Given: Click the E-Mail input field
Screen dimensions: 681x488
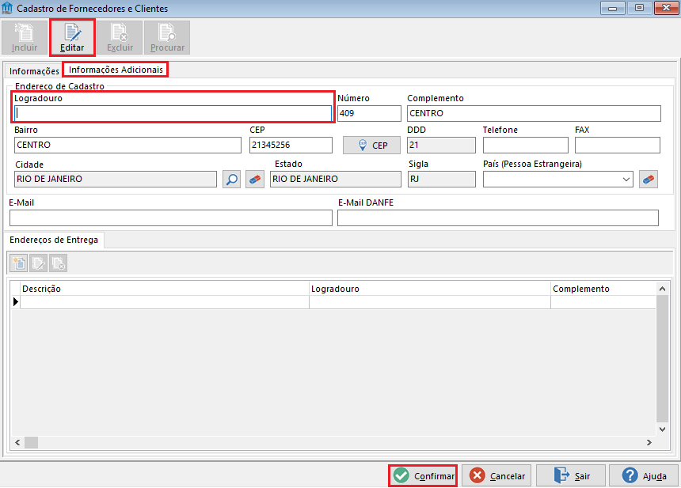Looking at the screenshot, I should [x=171, y=218].
